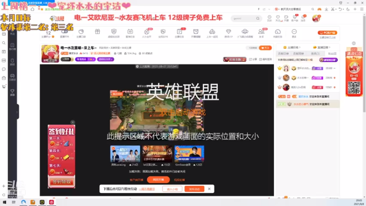Open the lol云顶之弈 stream thumbnail
366x206 pixels.
click(x=157, y=154)
